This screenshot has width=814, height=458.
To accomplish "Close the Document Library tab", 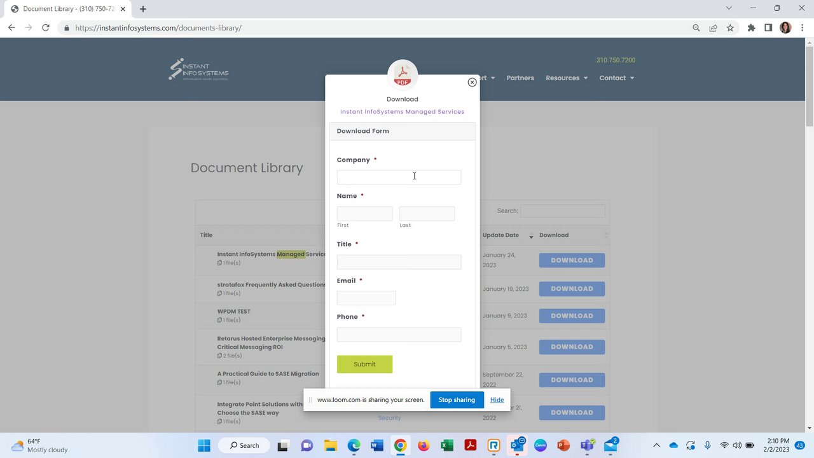I will click(123, 9).
